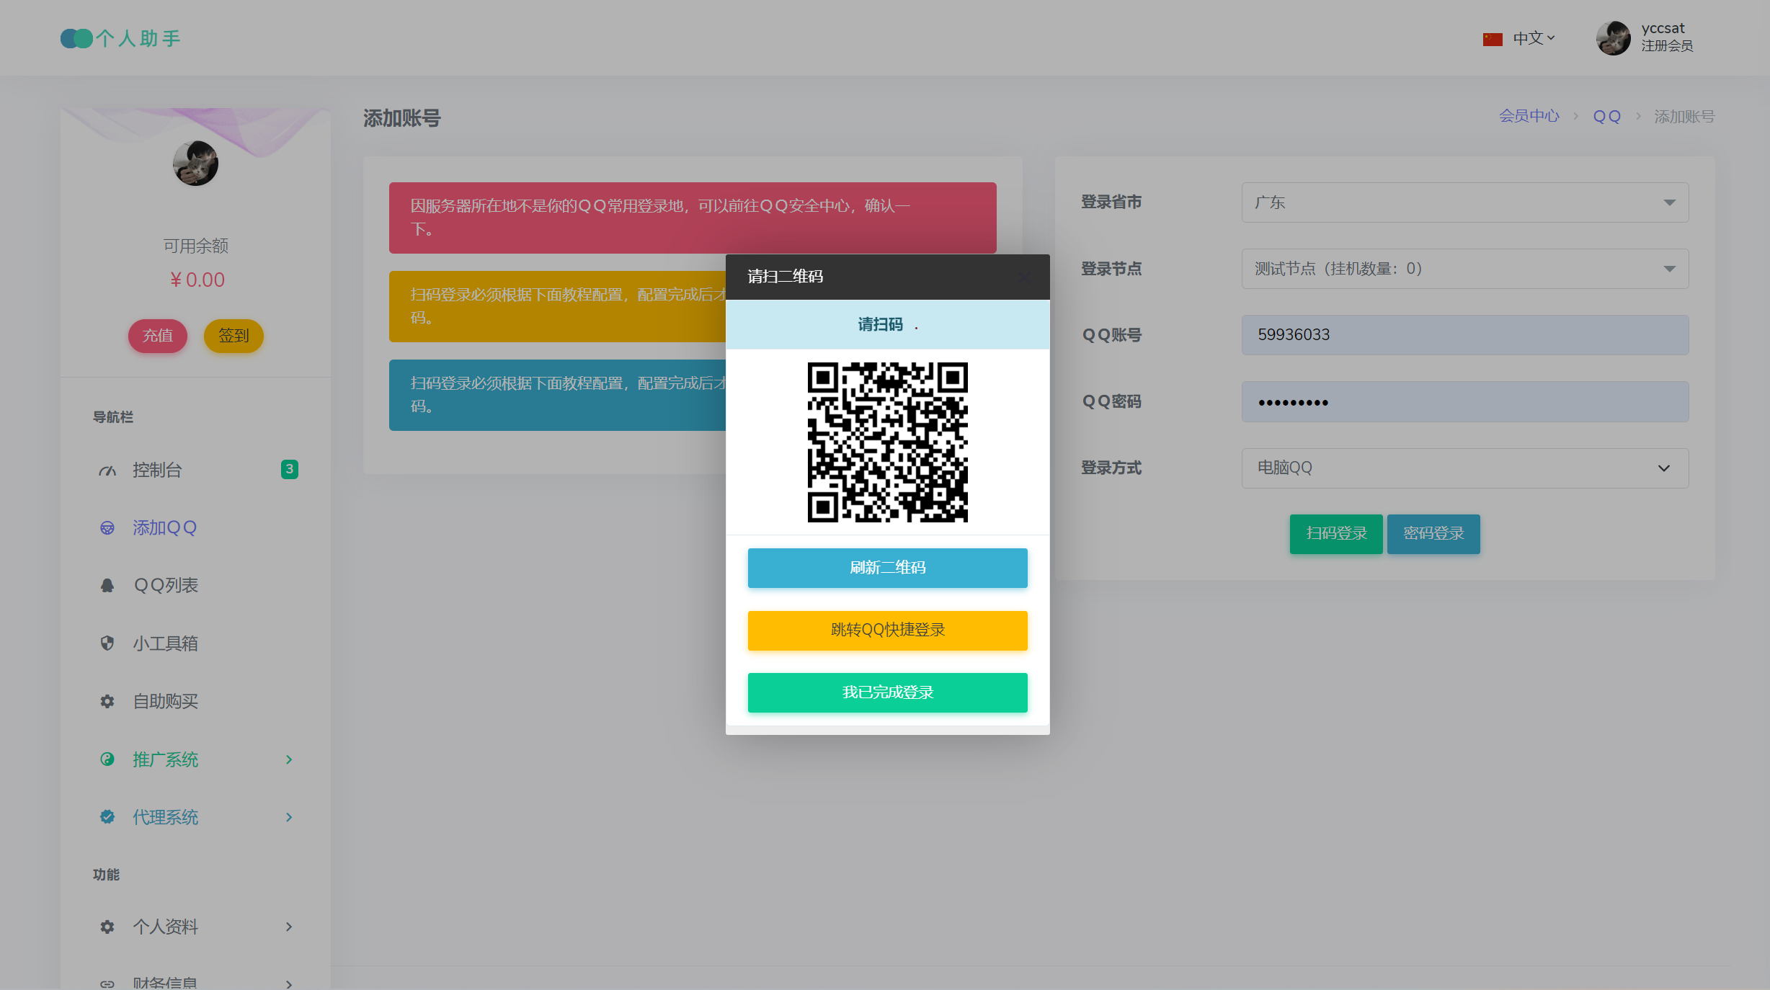Image resolution: width=1770 pixels, height=990 pixels.
Task: Click the 请扫码 status banner
Action: [887, 325]
